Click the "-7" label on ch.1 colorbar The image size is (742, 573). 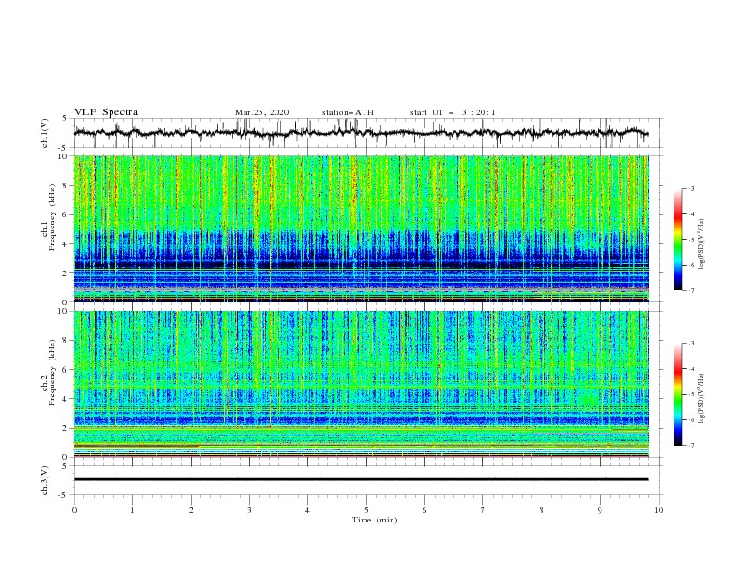click(690, 290)
